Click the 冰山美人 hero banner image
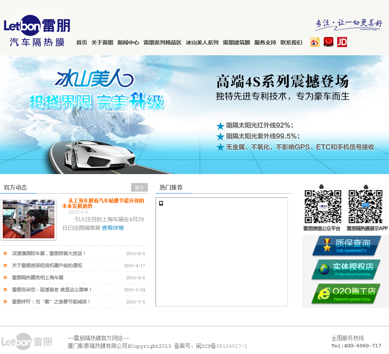389x354 pixels. click(194, 114)
